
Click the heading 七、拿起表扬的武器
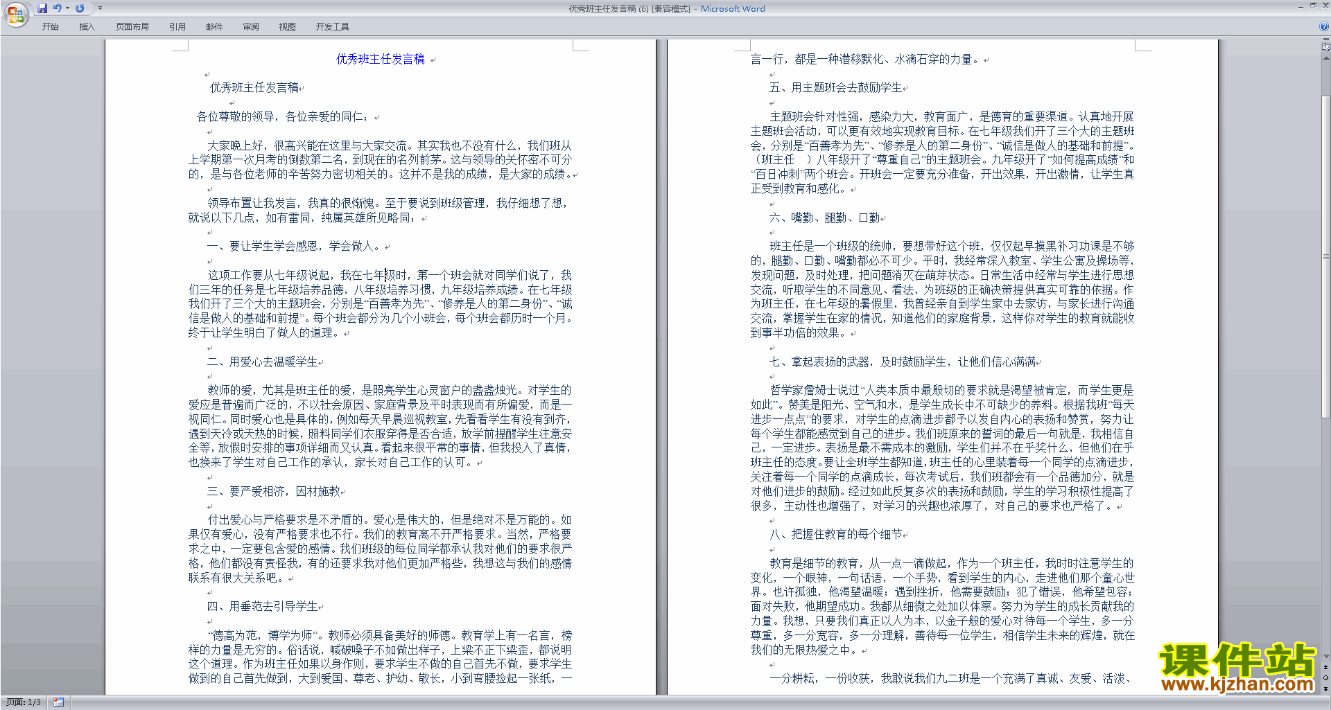click(x=819, y=362)
